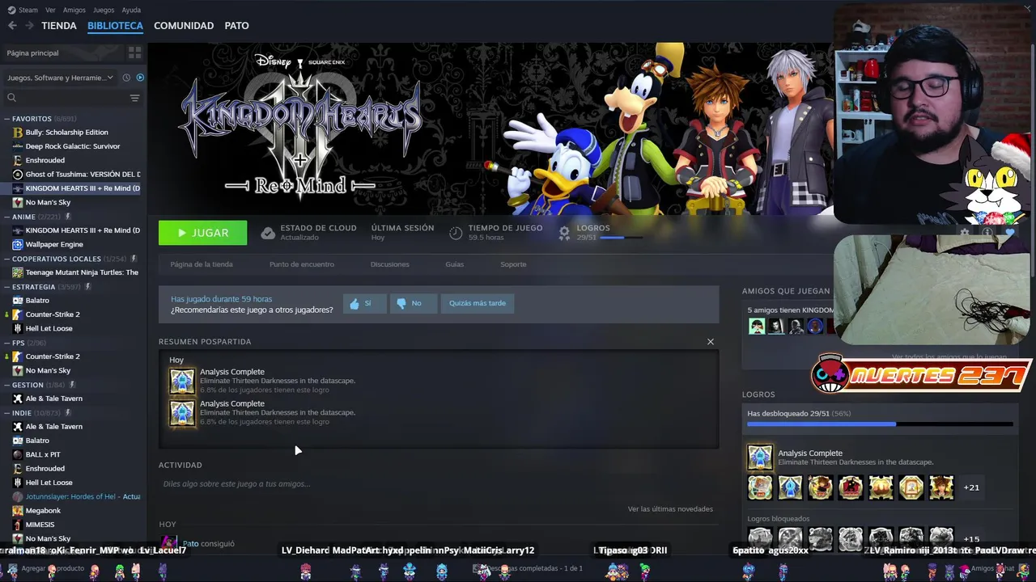Click Quizás más tarde button
The width and height of the screenshot is (1036, 582).
pos(478,303)
